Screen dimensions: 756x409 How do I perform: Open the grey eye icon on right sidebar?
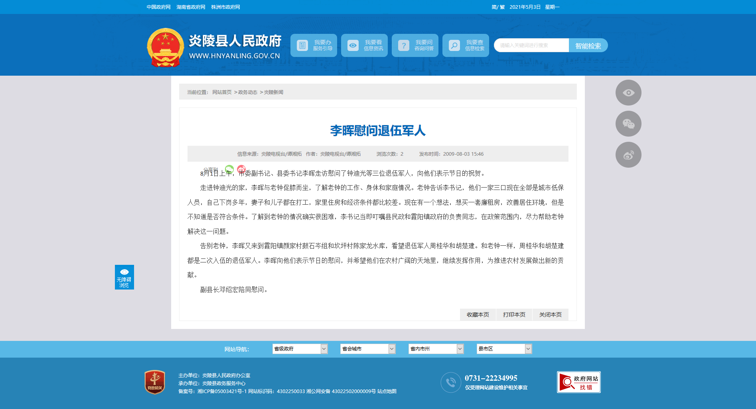628,93
